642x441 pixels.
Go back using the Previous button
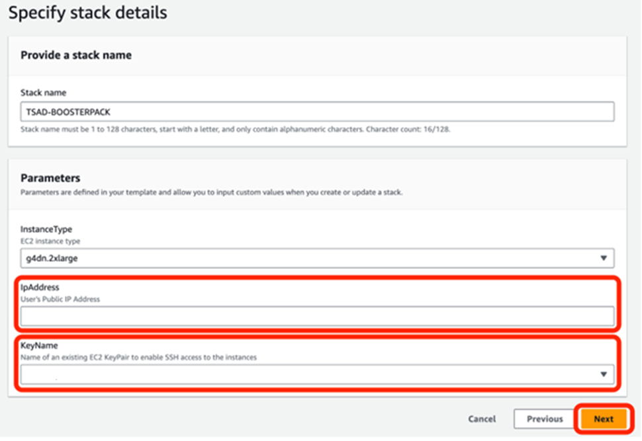(x=544, y=419)
